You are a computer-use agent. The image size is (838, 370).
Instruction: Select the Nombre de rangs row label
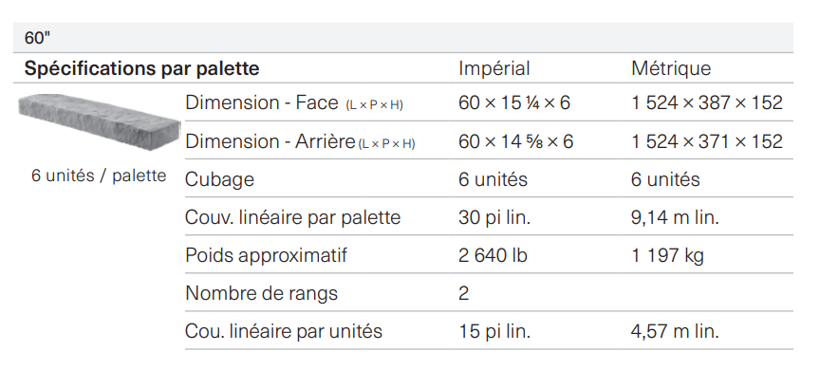261,293
